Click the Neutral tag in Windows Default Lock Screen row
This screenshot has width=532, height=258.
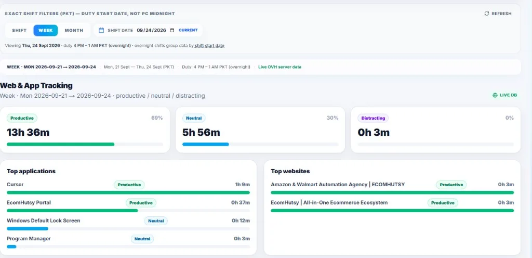coord(156,221)
